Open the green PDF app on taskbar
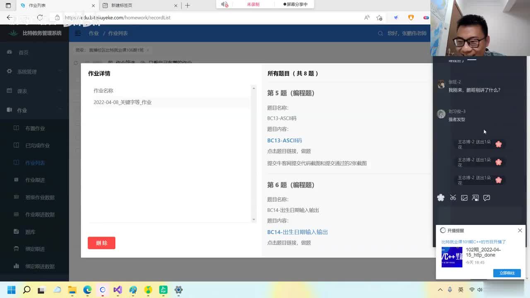 (x=163, y=290)
